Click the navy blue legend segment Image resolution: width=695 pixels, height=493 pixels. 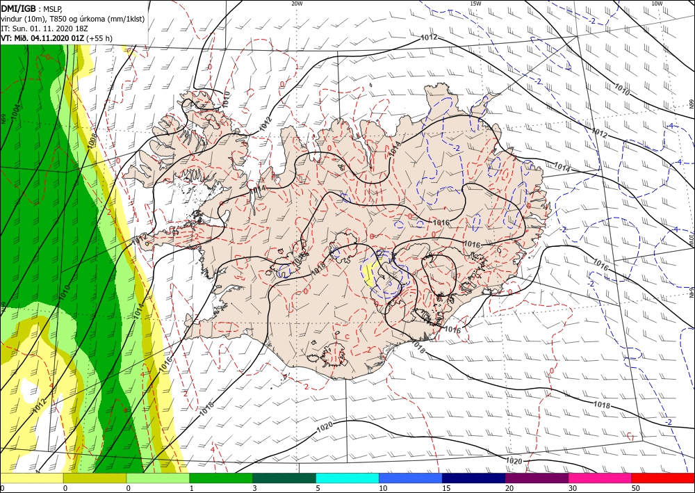(474, 478)
